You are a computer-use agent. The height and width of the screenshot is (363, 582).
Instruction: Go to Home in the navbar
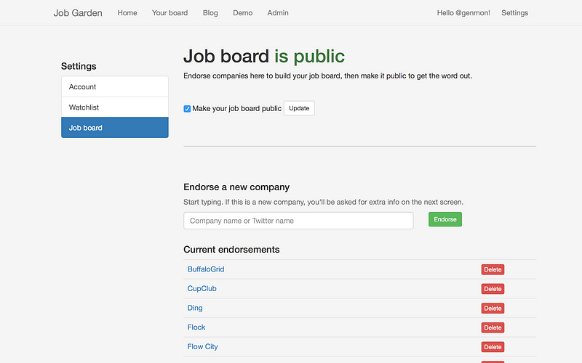(x=127, y=13)
